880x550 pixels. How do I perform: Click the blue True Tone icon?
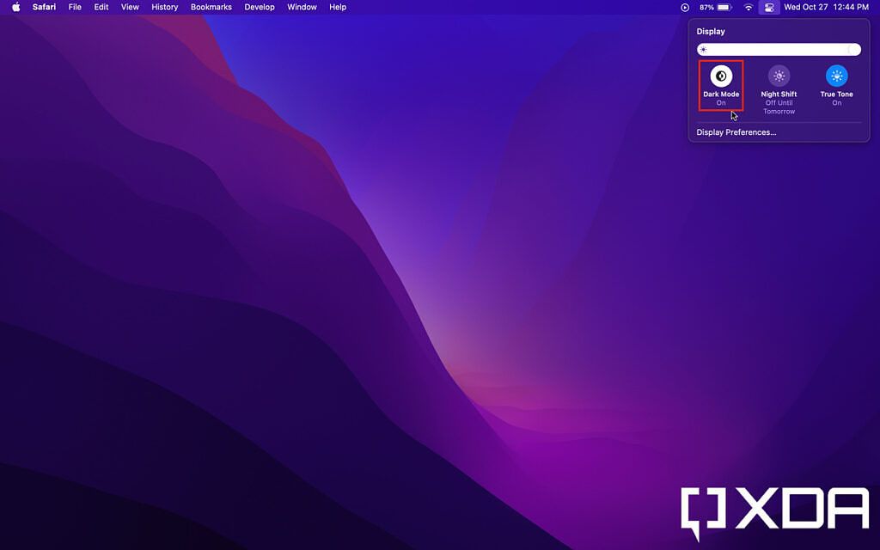[x=836, y=75]
